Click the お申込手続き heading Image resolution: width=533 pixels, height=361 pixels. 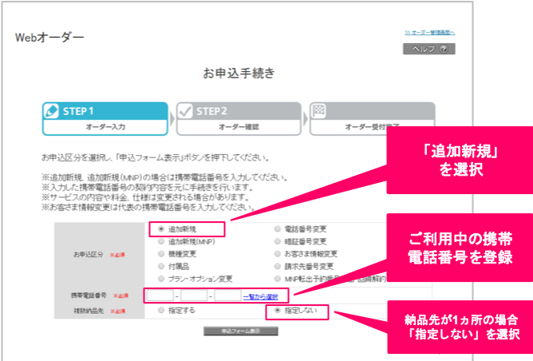[239, 73]
